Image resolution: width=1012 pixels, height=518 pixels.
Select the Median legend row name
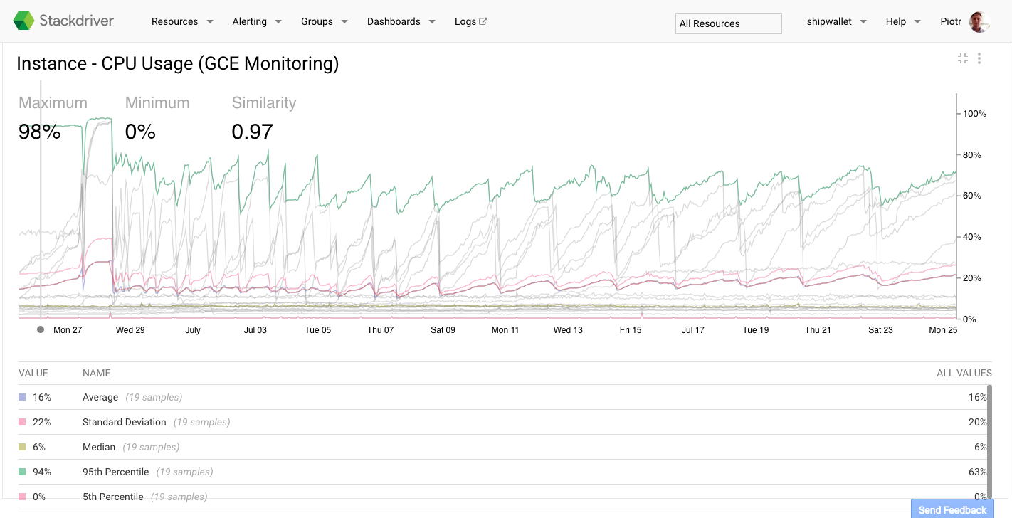[99, 447]
